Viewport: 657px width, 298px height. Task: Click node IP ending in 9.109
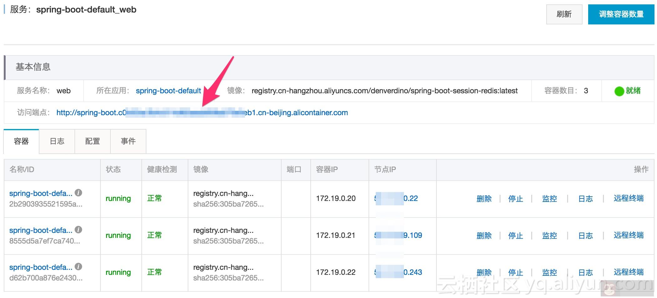tap(412, 235)
